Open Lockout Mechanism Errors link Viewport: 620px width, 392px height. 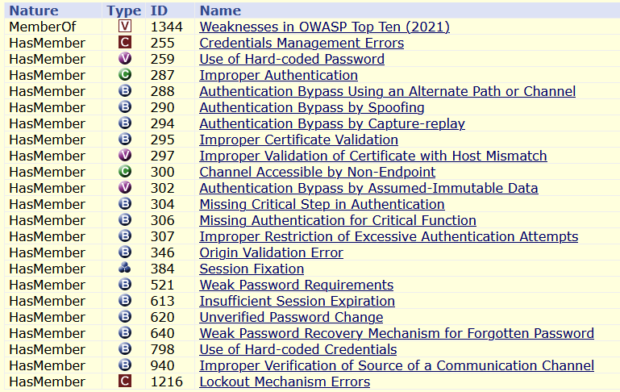[x=285, y=382]
